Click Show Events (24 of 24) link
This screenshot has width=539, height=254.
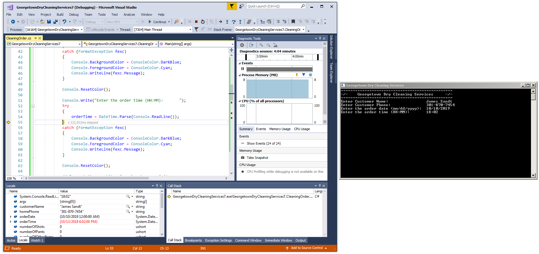(x=264, y=143)
